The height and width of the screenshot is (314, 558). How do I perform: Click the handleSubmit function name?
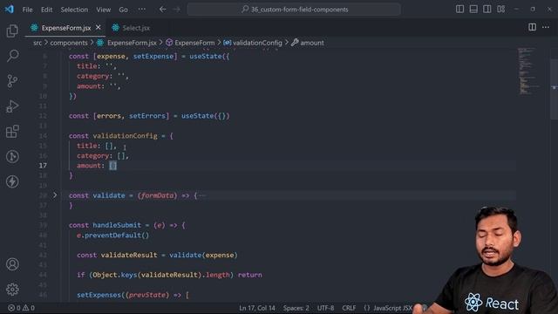coord(117,225)
